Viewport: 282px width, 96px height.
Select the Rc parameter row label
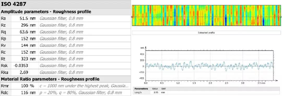click(x=3, y=52)
